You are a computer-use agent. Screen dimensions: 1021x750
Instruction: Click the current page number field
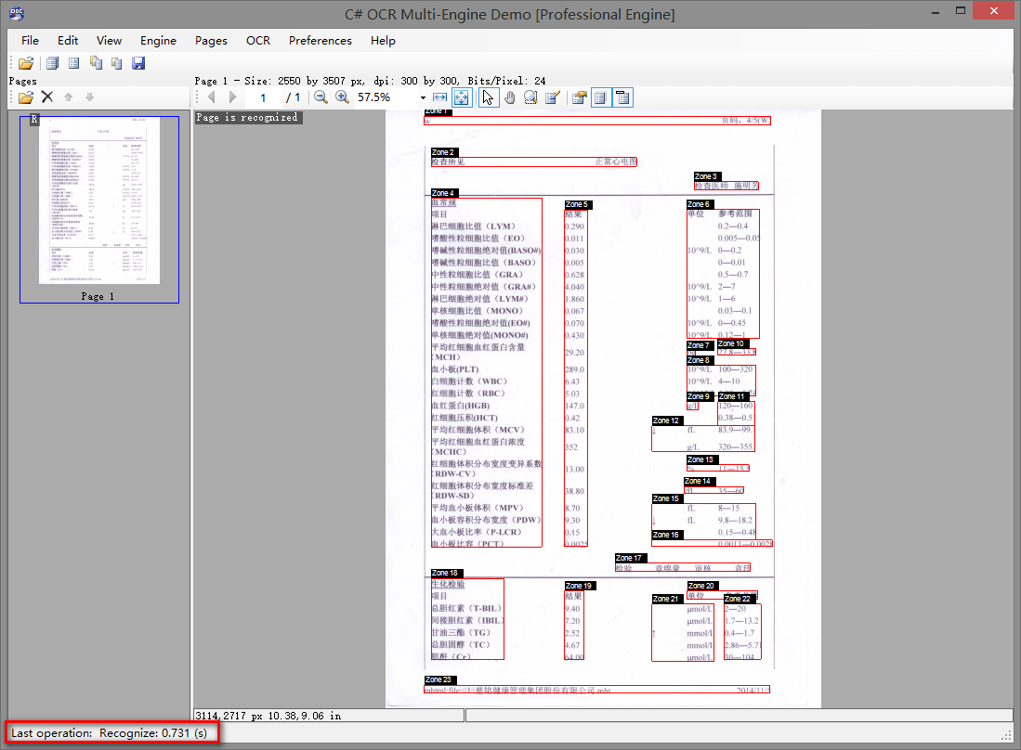point(263,97)
